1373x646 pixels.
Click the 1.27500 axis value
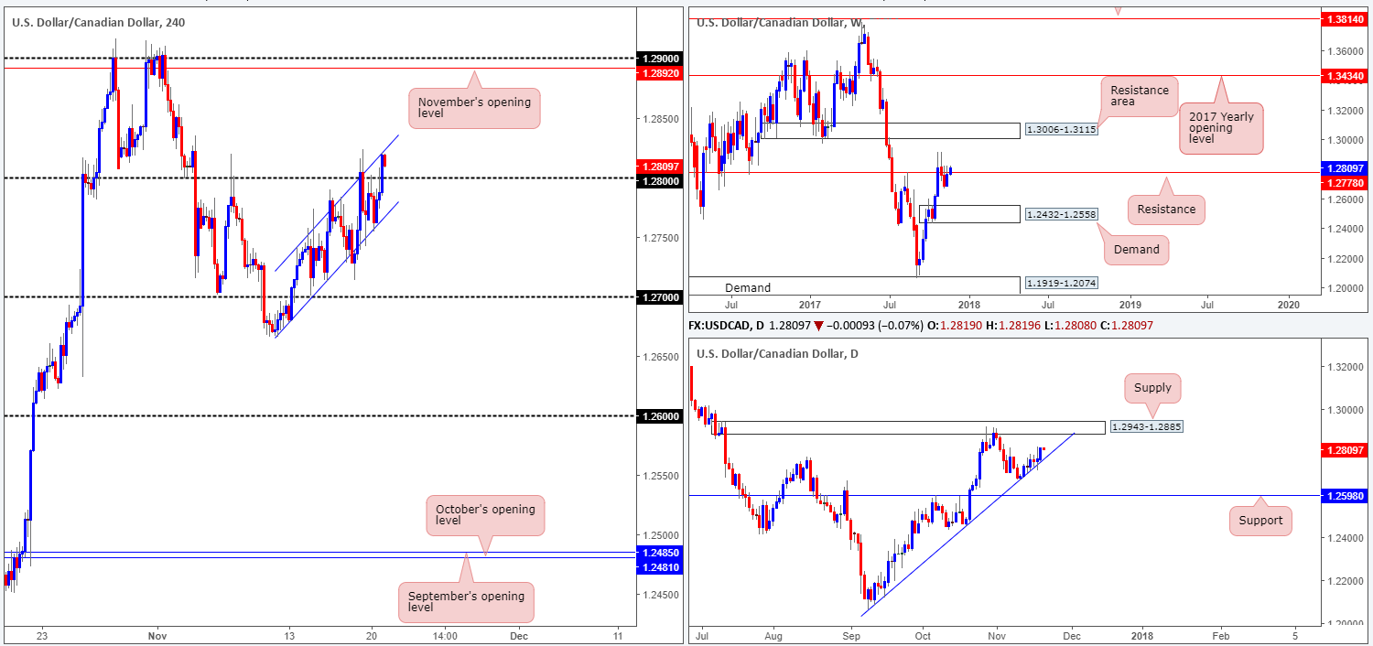click(x=660, y=238)
